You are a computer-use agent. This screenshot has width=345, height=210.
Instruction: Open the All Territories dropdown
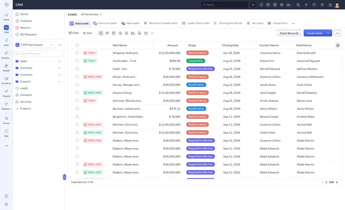coord(91,14)
